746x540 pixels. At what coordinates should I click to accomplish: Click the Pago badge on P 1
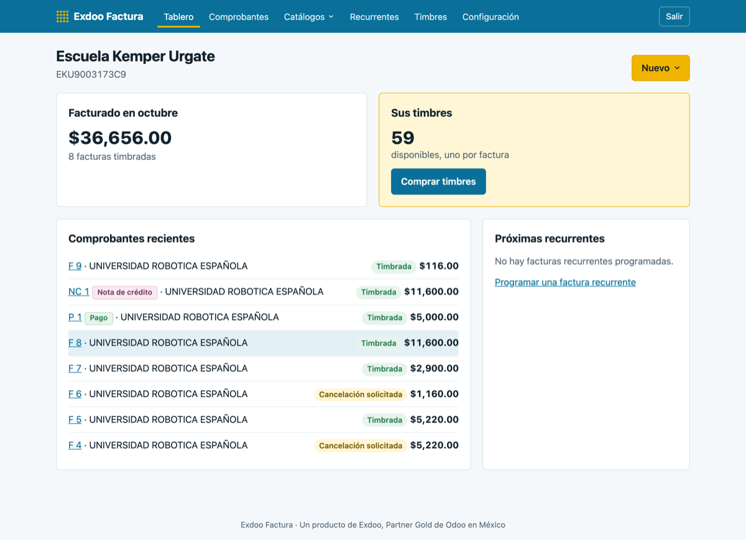coord(99,318)
